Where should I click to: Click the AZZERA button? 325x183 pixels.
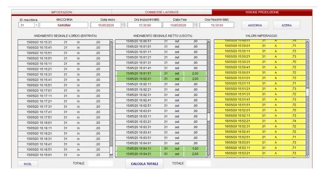(x=286, y=25)
